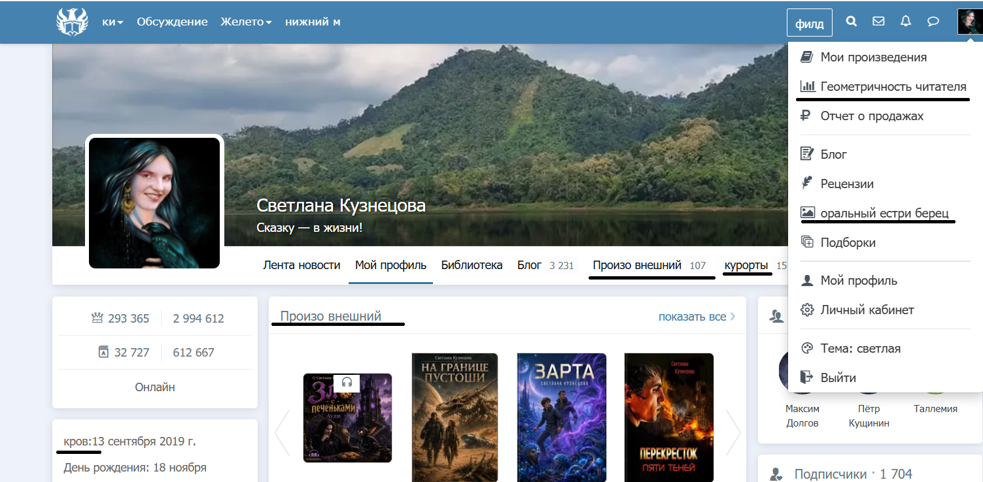The image size is (983, 482).
Task: Open notifications bell icon
Action: [906, 22]
